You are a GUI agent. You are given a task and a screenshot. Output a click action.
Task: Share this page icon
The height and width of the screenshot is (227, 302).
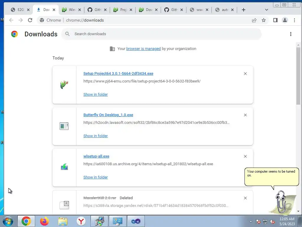(254, 20)
